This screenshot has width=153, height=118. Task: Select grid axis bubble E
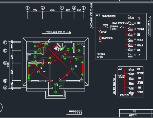coord(5,51)
